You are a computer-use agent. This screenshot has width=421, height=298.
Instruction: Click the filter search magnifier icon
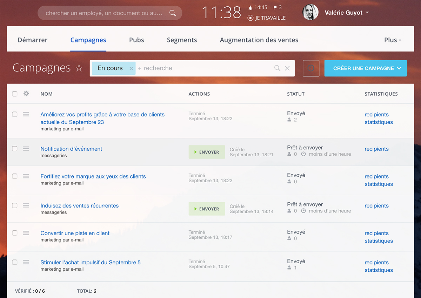[x=277, y=68]
